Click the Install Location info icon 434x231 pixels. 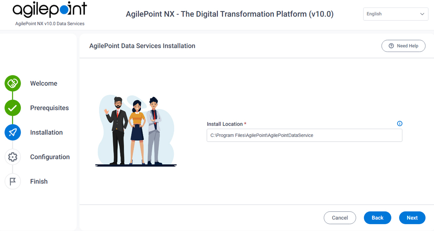(399, 124)
